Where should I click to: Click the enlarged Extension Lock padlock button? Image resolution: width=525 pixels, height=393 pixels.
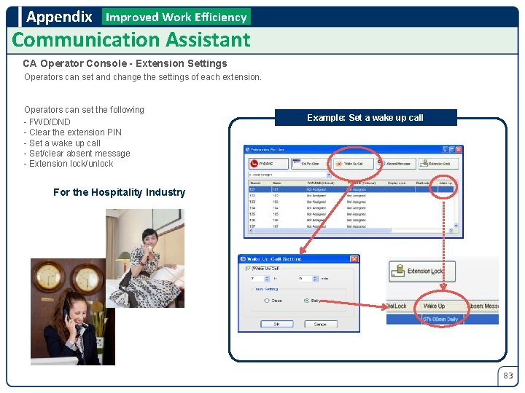[422, 271]
